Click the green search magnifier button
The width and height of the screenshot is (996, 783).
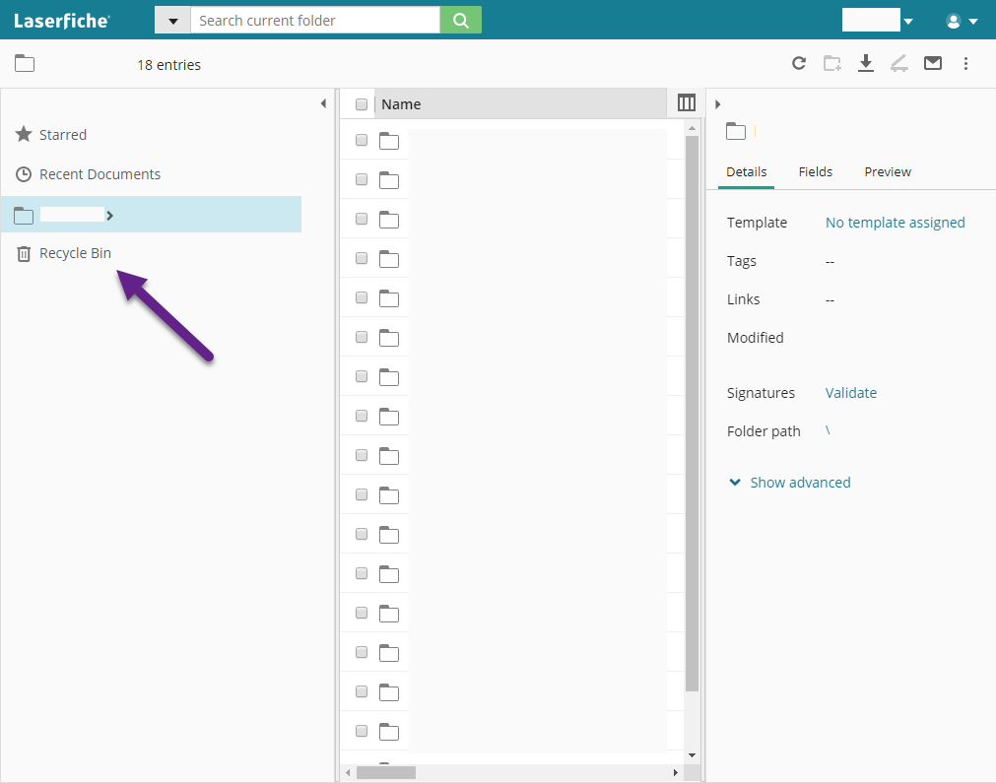pyautogui.click(x=461, y=21)
